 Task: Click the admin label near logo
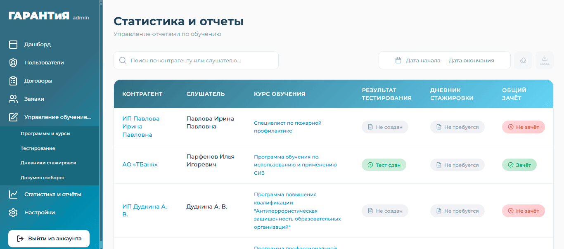(x=81, y=18)
